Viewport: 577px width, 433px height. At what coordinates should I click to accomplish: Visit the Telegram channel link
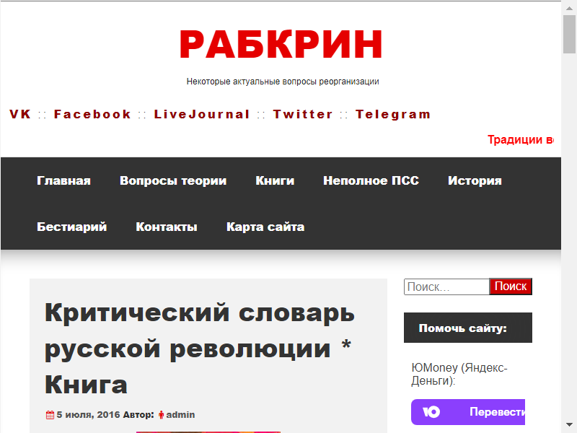coord(393,114)
